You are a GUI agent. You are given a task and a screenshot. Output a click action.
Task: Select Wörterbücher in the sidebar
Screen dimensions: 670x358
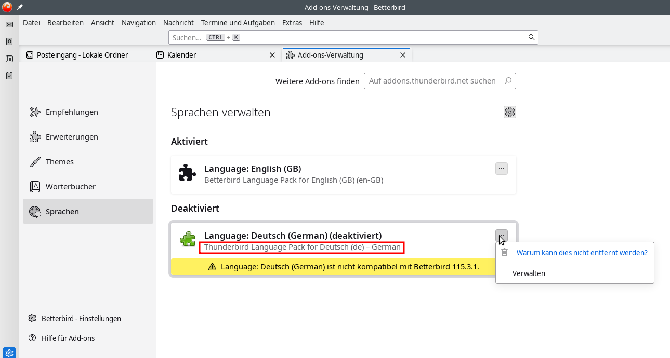coord(88,187)
